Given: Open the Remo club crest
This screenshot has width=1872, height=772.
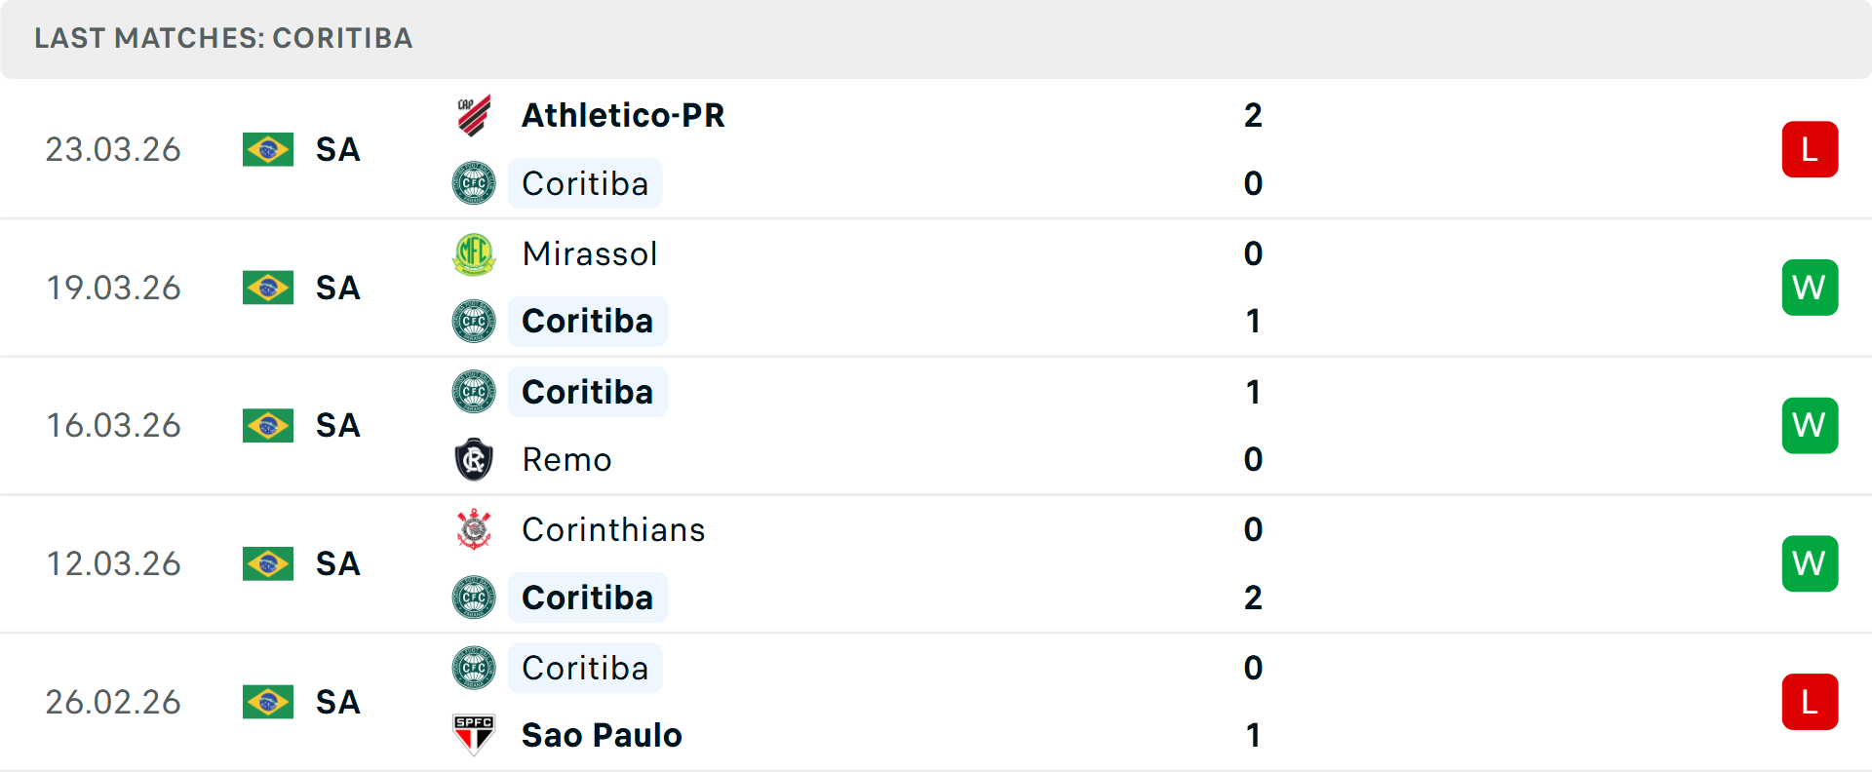Looking at the screenshot, I should 474,459.
